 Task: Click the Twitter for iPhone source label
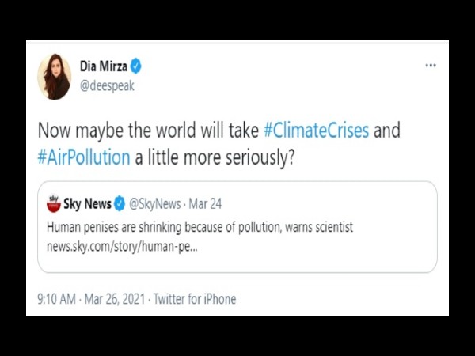point(196,299)
